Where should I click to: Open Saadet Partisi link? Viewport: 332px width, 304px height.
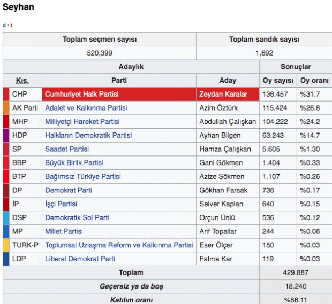67,149
